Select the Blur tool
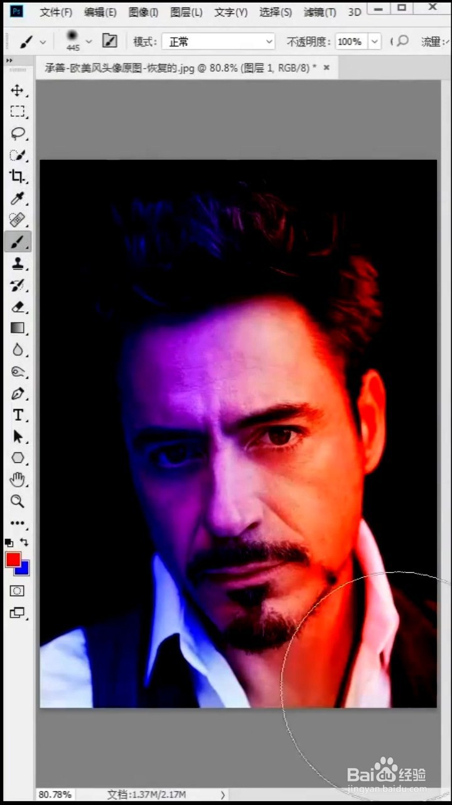The image size is (452, 805). [x=18, y=349]
